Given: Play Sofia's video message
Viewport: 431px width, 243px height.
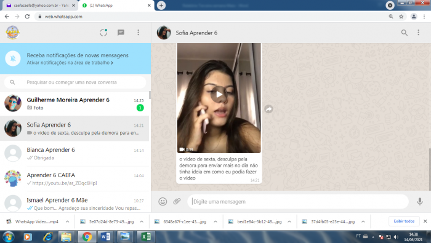Looking at the screenshot, I should pos(219,95).
